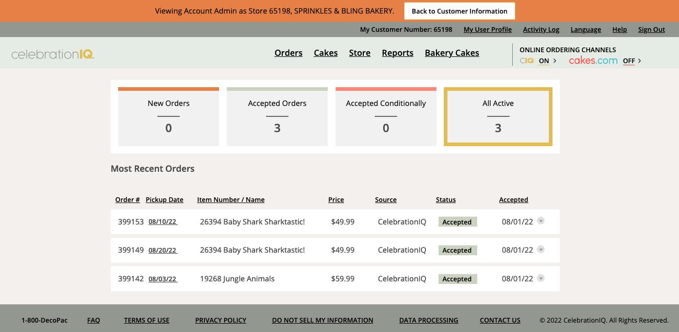The width and height of the screenshot is (679, 332).
Task: Sort by Pickup Date column header
Action: [x=165, y=199]
